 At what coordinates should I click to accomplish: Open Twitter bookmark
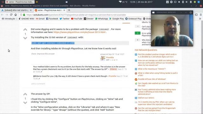point(64,19)
